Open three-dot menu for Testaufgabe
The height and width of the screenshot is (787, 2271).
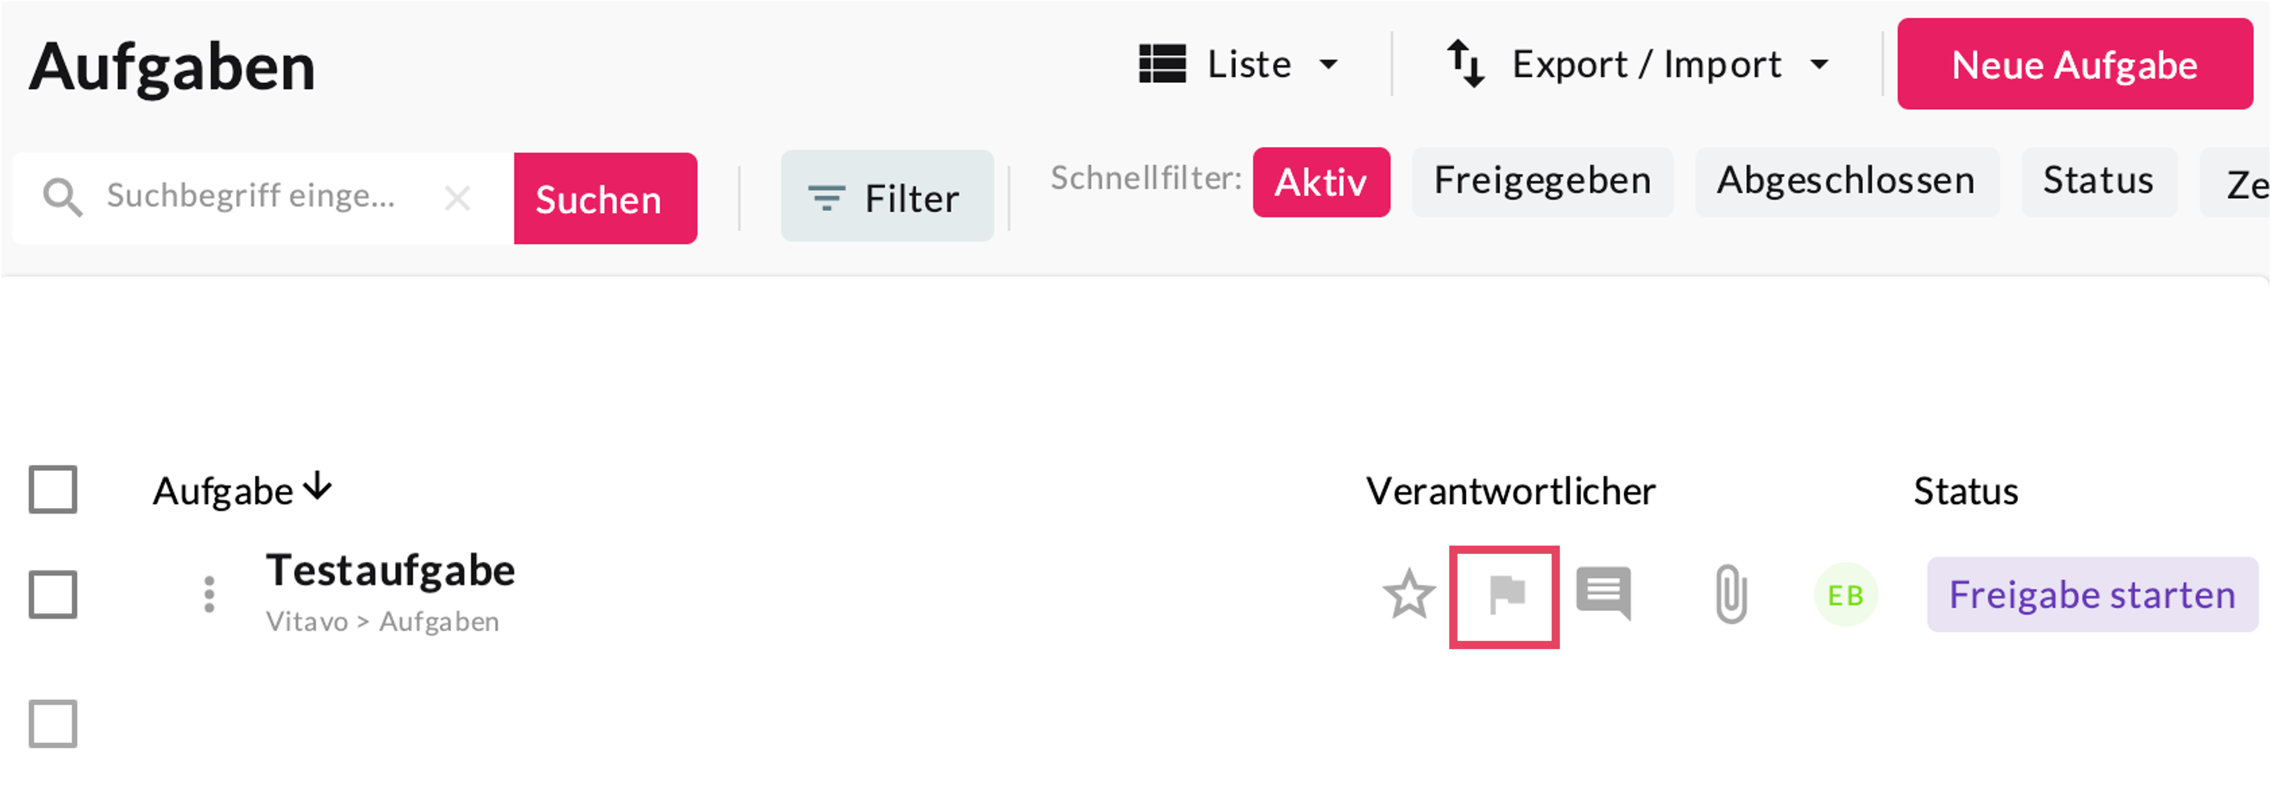tap(209, 595)
